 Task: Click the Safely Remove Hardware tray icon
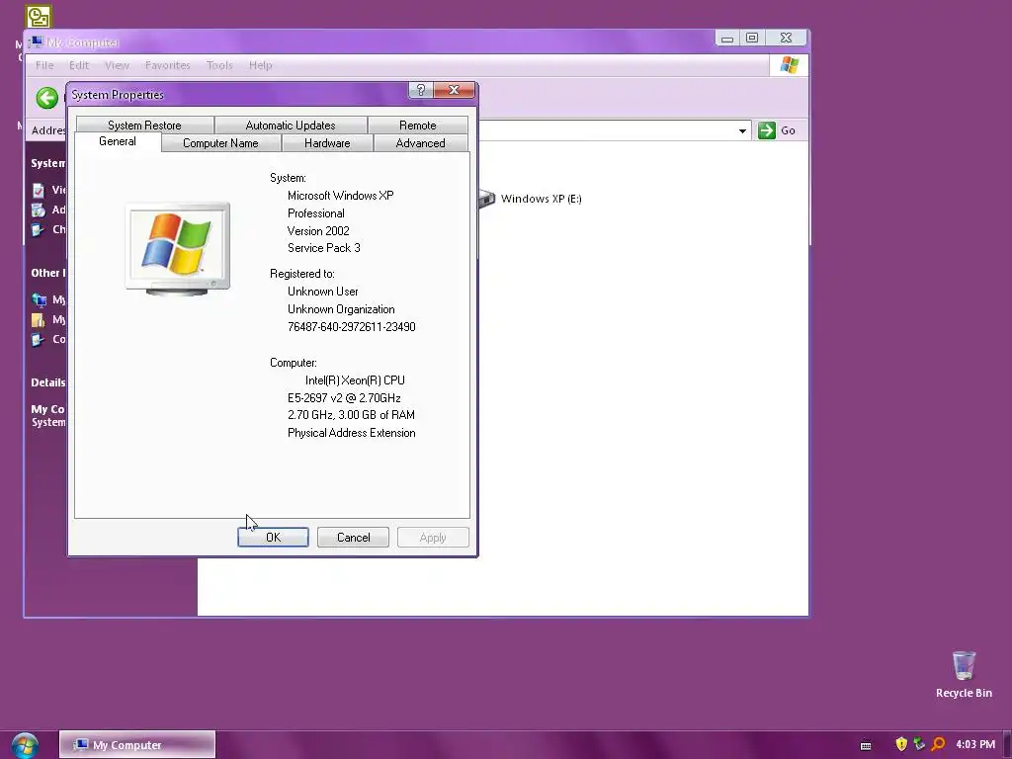click(x=919, y=744)
